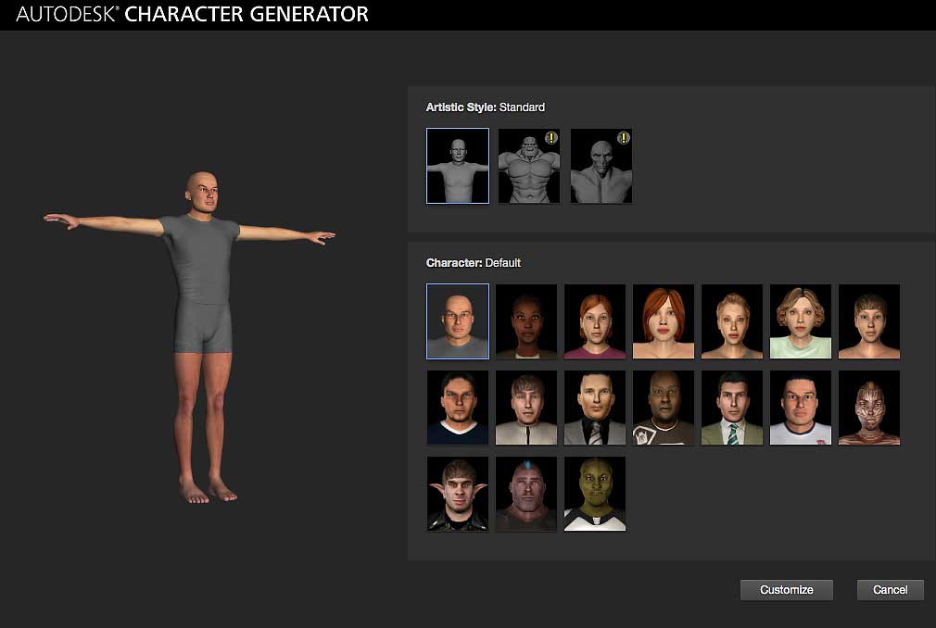Select the red-haired woman in purple top
Viewport: 936px width, 628px height.
pyautogui.click(x=594, y=321)
